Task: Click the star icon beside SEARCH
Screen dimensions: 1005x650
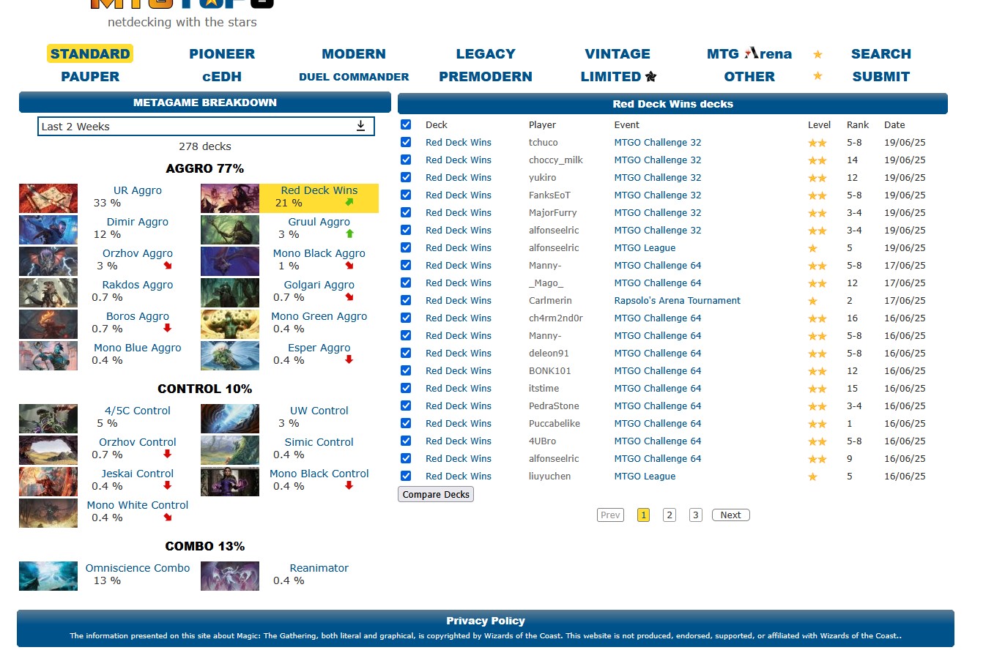Action: (x=817, y=54)
